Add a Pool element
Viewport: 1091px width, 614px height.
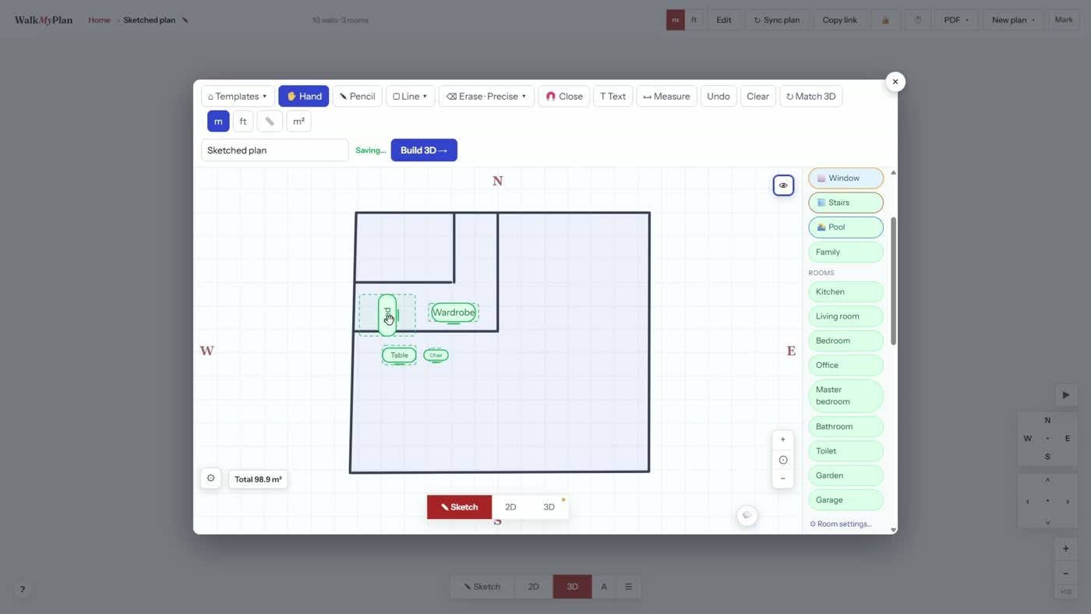click(846, 228)
